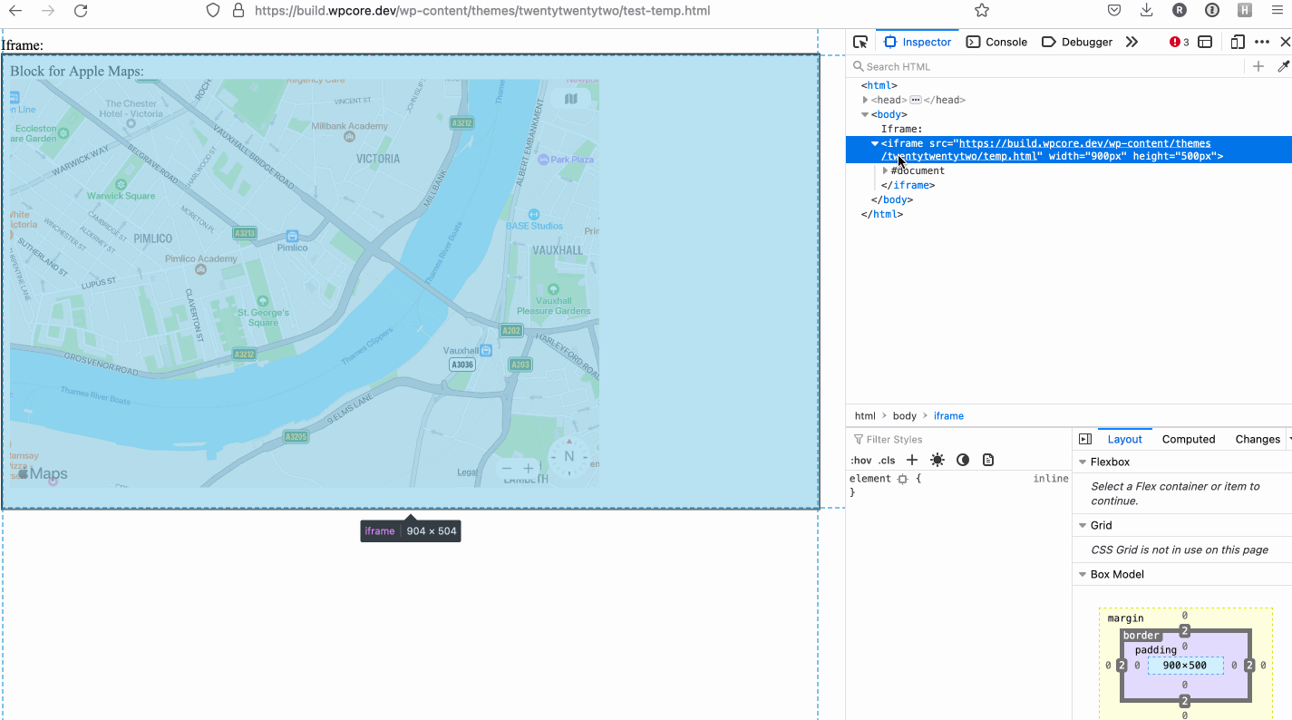Switch to the Console tab
This screenshot has width=1292, height=720.
click(996, 42)
